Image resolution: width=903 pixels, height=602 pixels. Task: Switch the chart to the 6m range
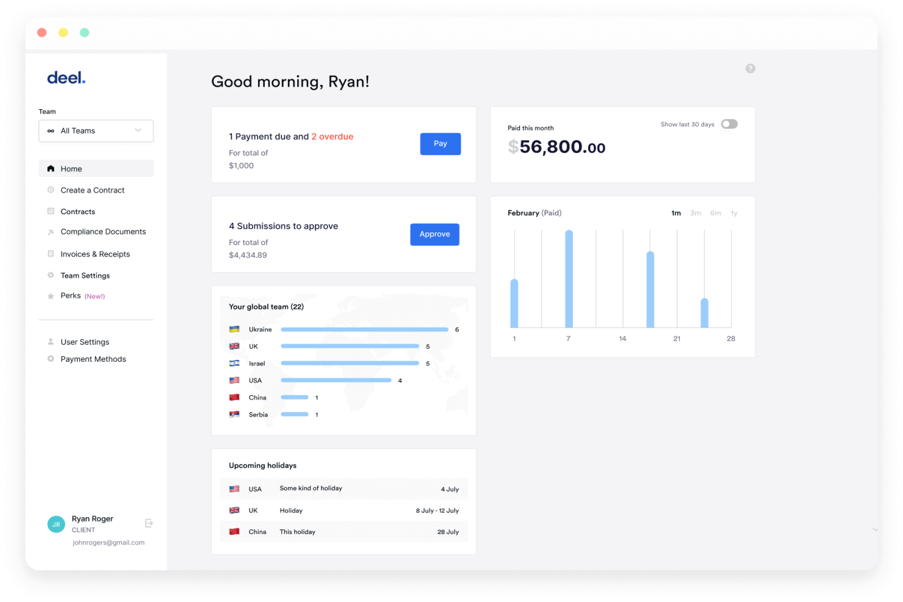tap(715, 213)
